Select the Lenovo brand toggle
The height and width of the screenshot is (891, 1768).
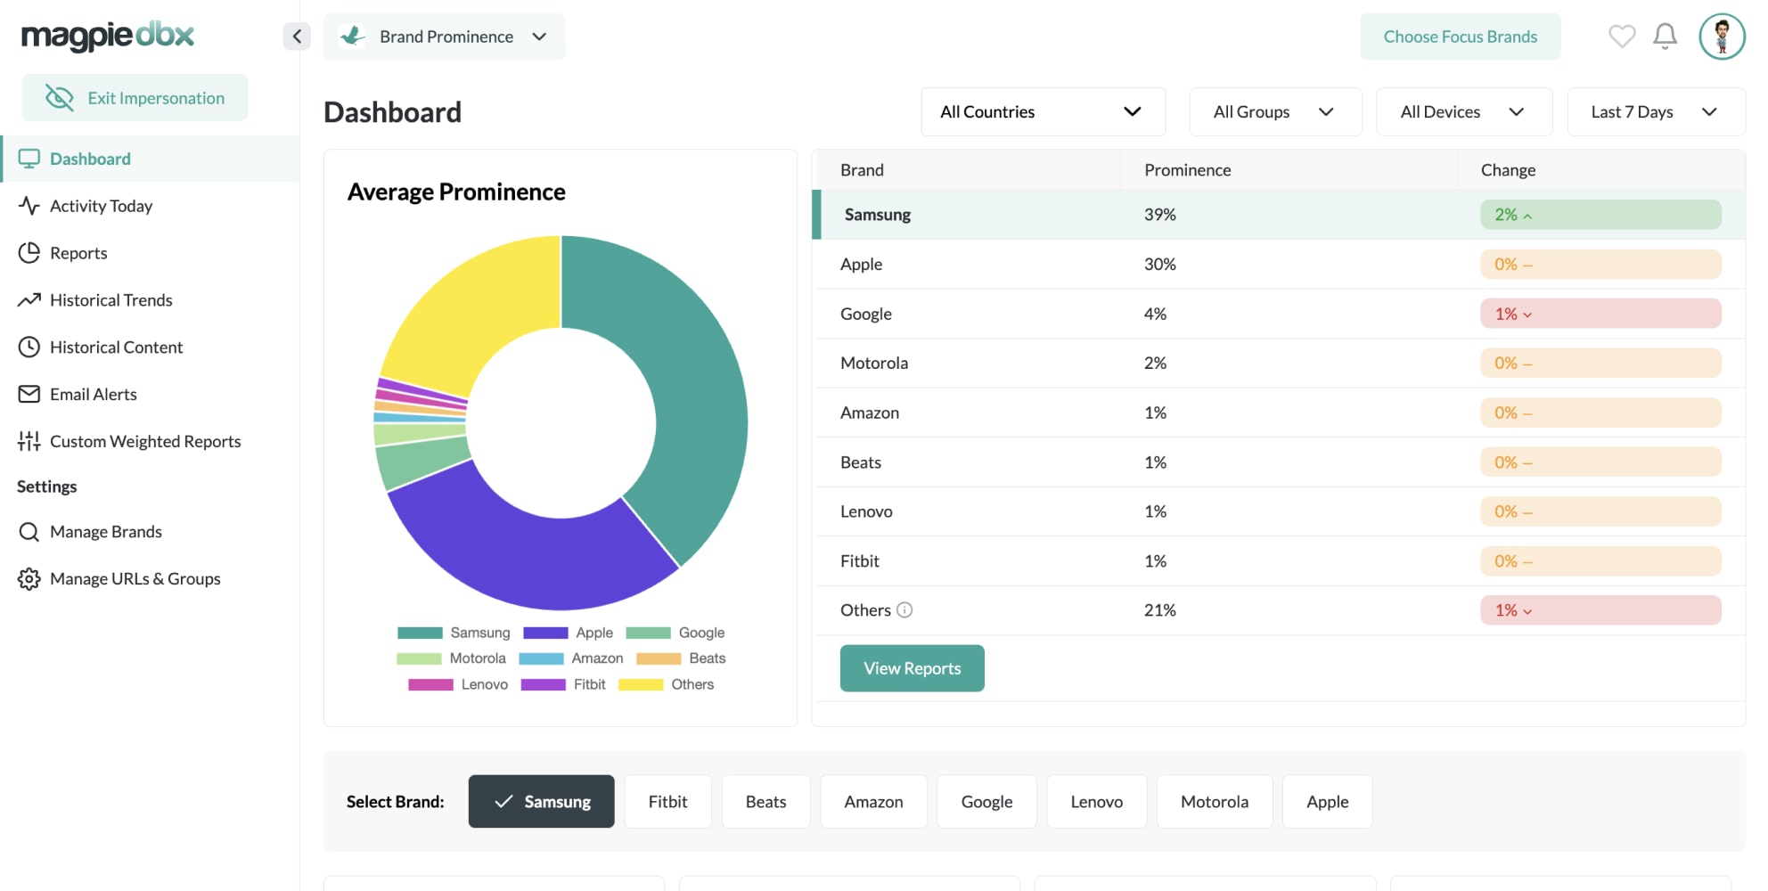pos(1096,802)
